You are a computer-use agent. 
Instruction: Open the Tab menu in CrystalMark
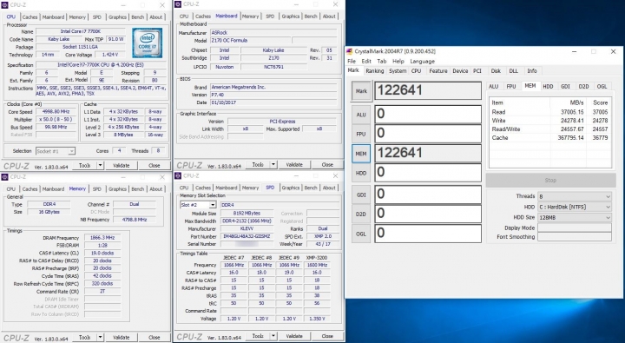[382, 62]
